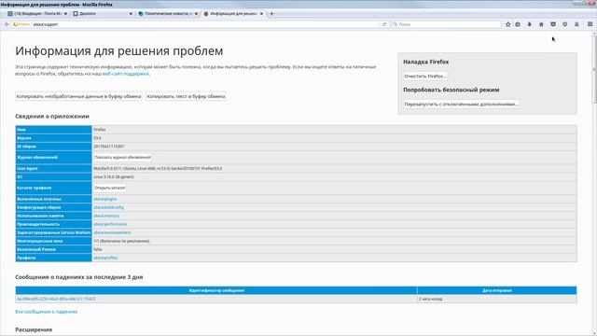Click Копировать текст в буфер обмена
This screenshot has height=336, width=597.
tap(186, 96)
